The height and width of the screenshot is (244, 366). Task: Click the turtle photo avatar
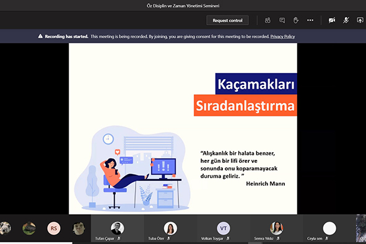pyautogui.click(x=29, y=228)
